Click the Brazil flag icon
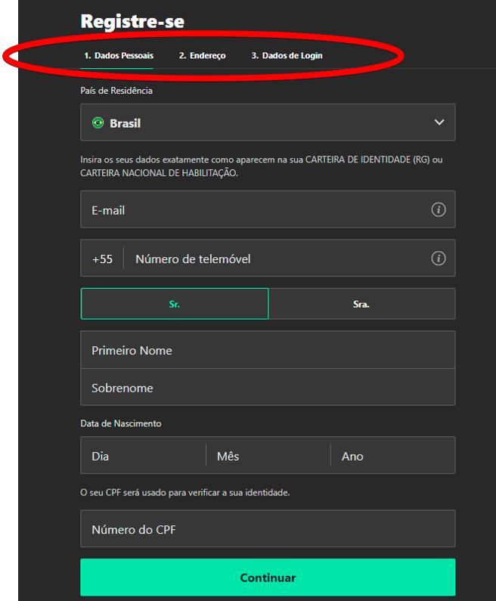 pos(98,123)
